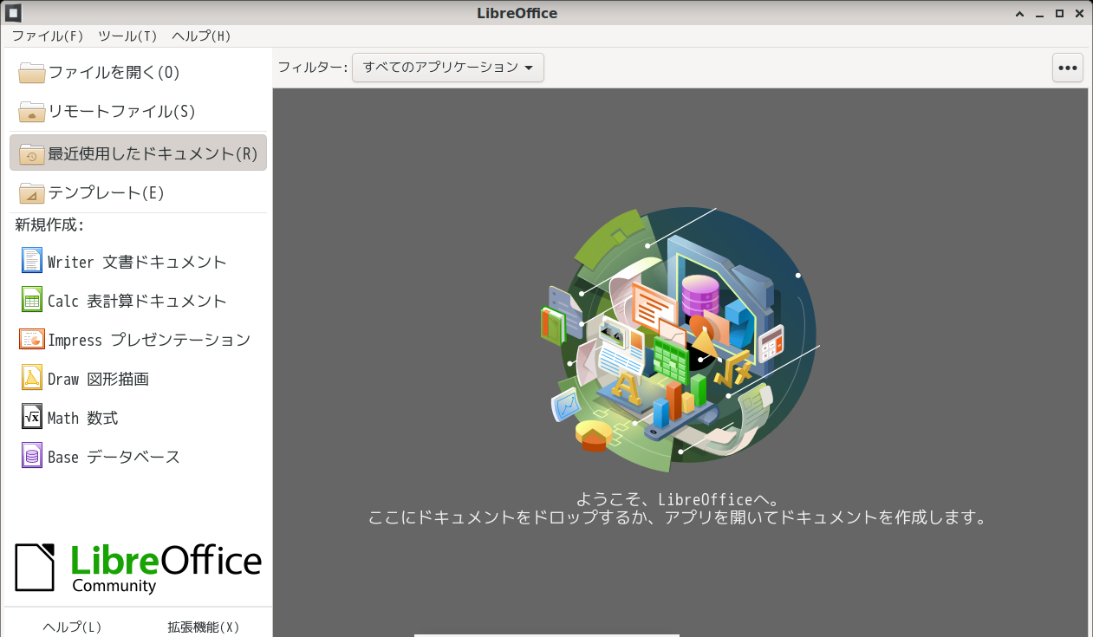Open the ファイル(F) menu

coord(48,36)
